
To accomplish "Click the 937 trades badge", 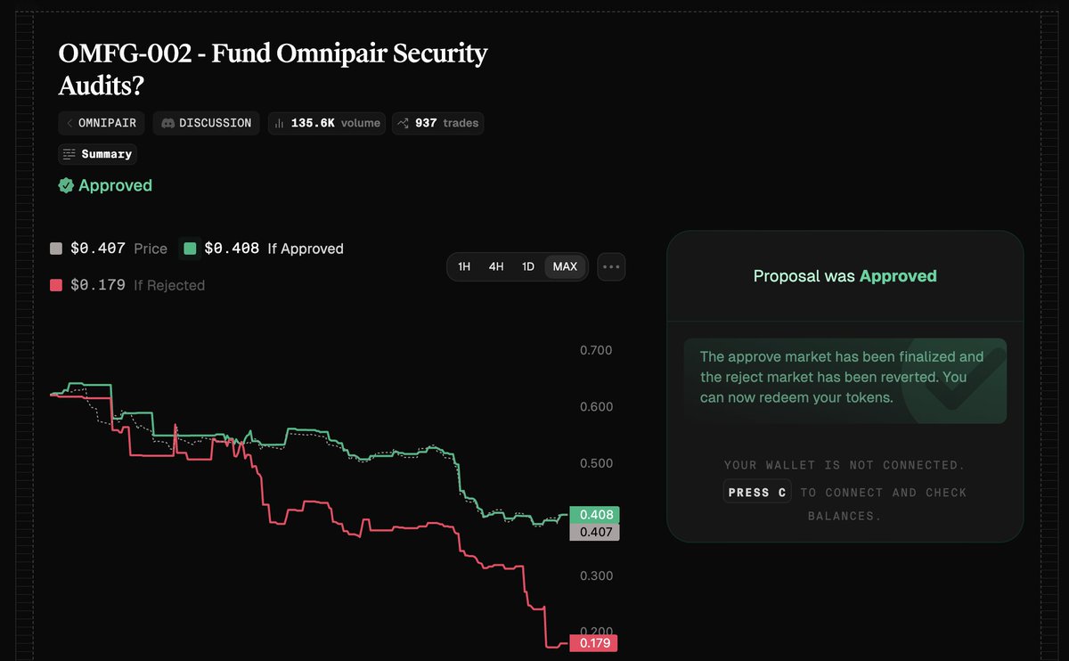I will tap(437, 123).
